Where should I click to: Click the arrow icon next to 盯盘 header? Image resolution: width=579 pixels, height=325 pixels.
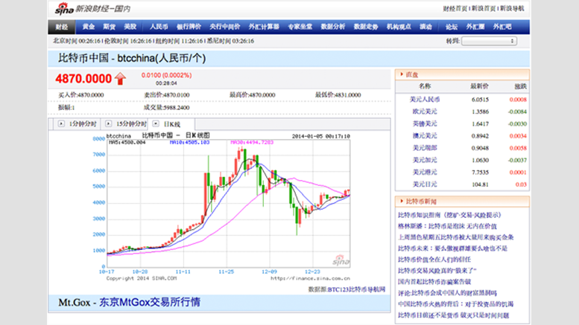[x=401, y=74]
